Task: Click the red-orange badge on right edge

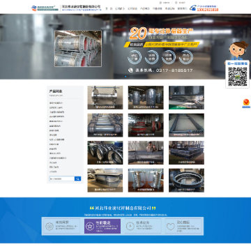Action: [x=246, y=103]
